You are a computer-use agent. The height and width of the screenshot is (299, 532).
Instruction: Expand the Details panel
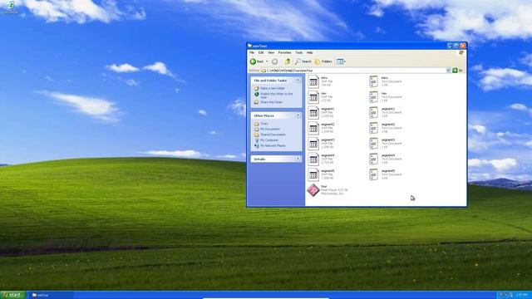coord(298,159)
